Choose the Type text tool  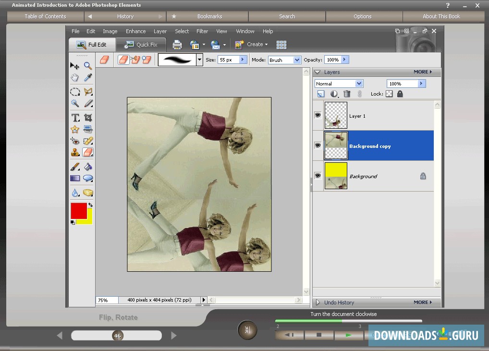click(x=75, y=118)
